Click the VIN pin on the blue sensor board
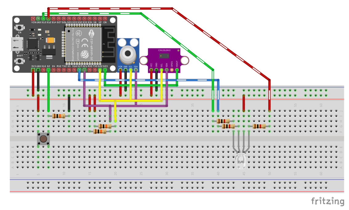 pyautogui.click(x=120, y=70)
